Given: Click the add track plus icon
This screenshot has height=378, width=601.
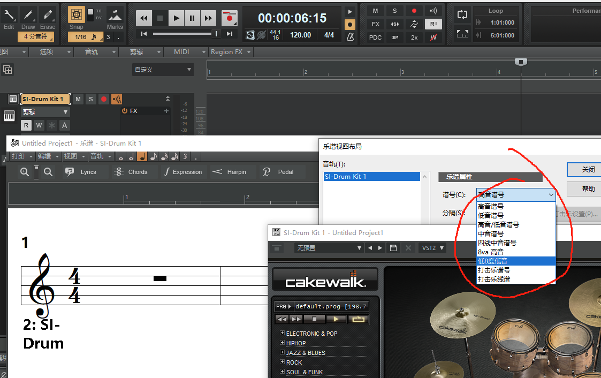Looking at the screenshot, I should 7,70.
